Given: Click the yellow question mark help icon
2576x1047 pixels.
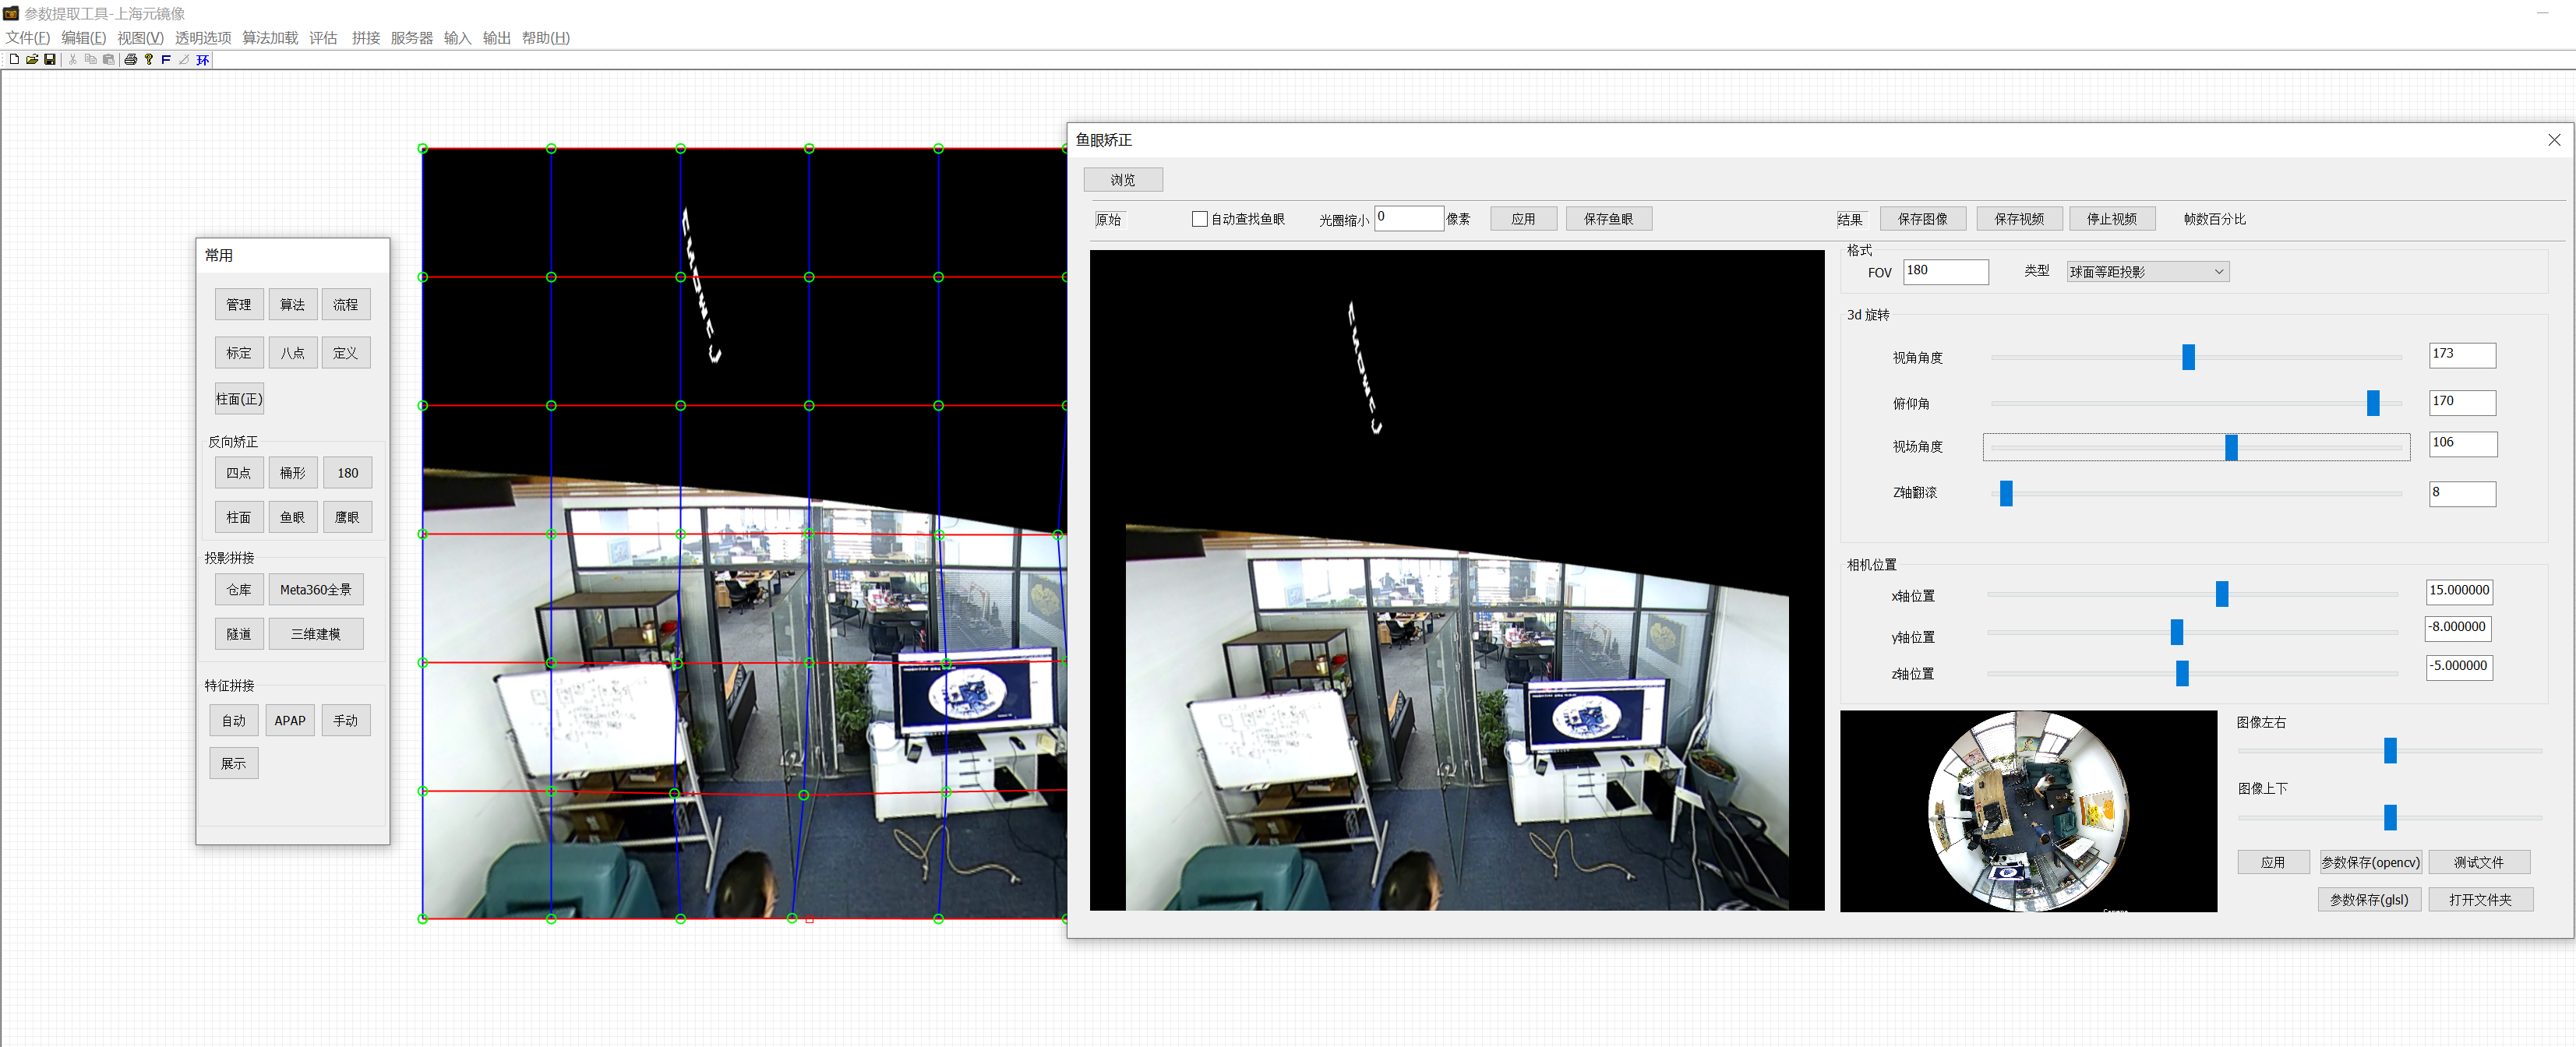Looking at the screenshot, I should click(149, 60).
